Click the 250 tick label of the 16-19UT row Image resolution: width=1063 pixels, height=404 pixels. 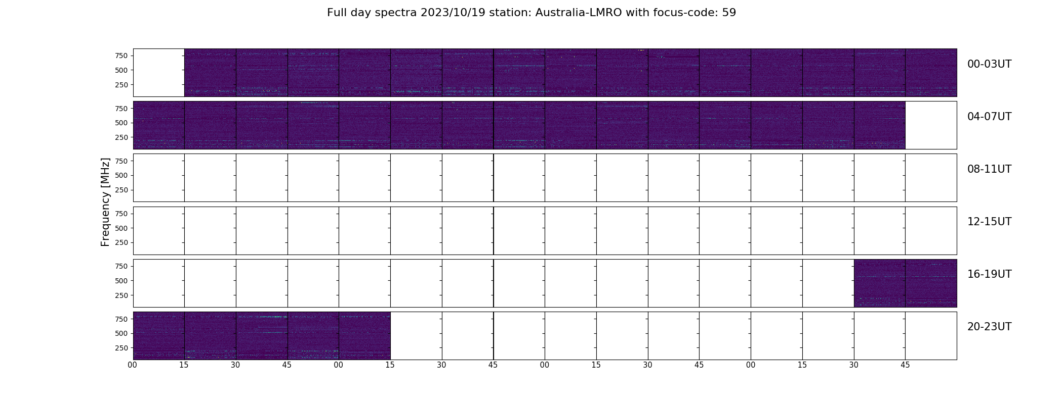point(121,295)
